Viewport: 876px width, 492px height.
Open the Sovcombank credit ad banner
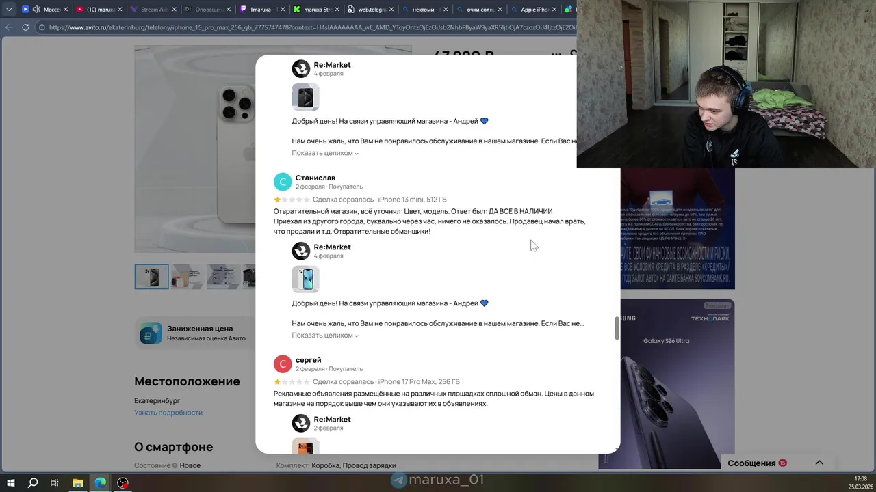tap(678, 229)
